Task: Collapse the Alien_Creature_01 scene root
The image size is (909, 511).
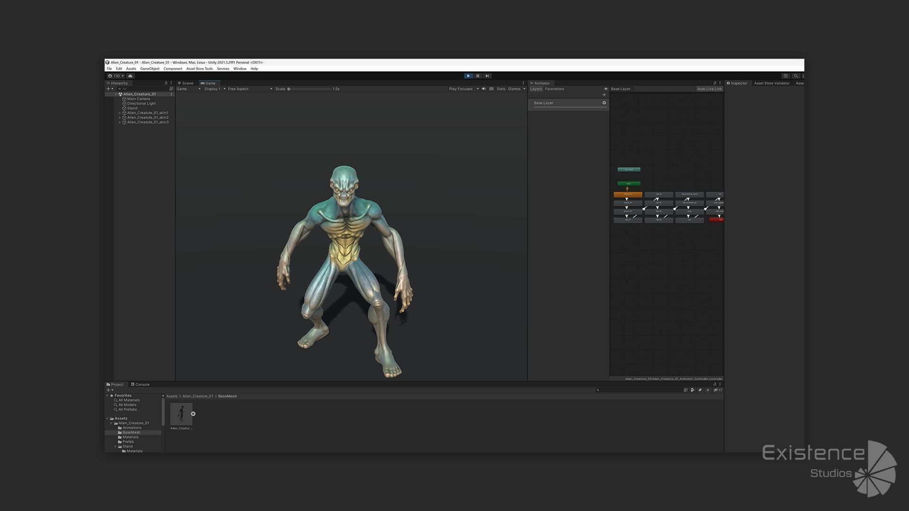Action: pos(116,94)
